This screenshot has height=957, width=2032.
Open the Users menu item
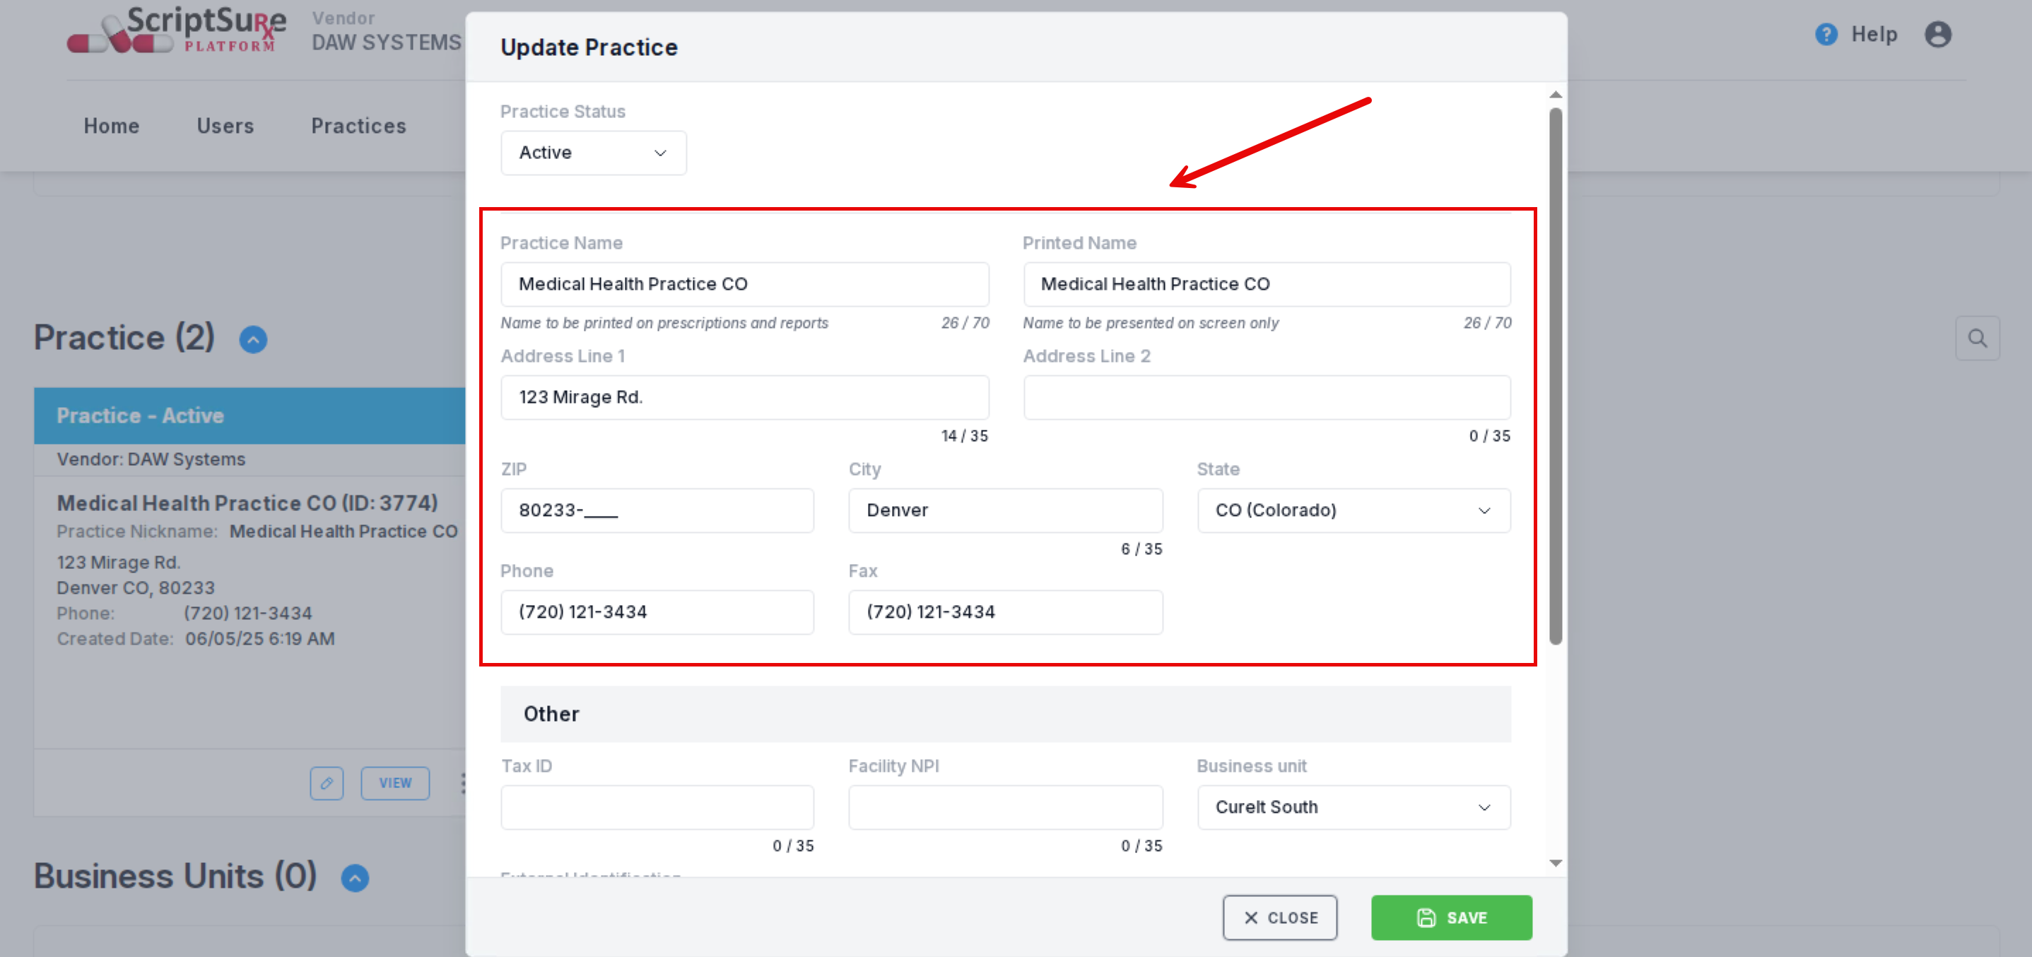coord(225,127)
